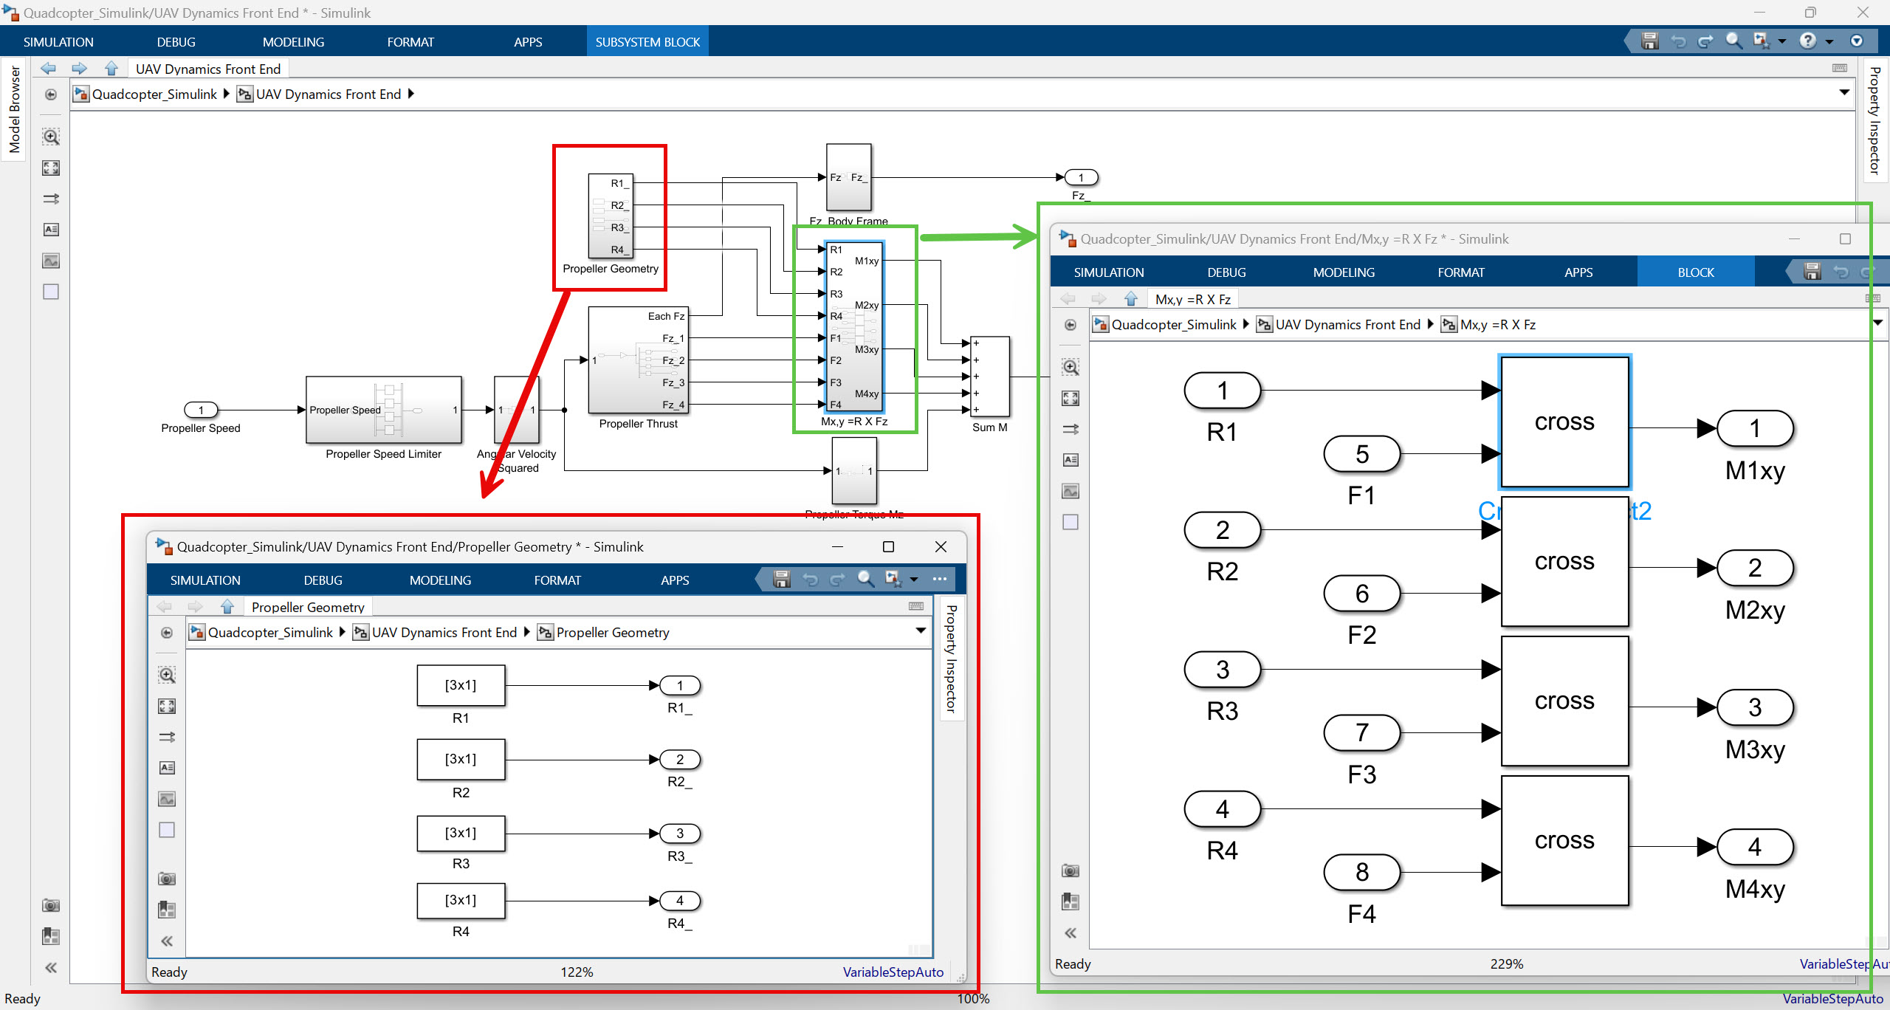The image size is (1890, 1010).
Task: Select the R1 constant [3x1] block
Action: [461, 685]
